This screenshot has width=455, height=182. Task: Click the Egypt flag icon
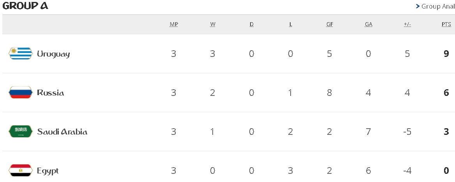20,171
